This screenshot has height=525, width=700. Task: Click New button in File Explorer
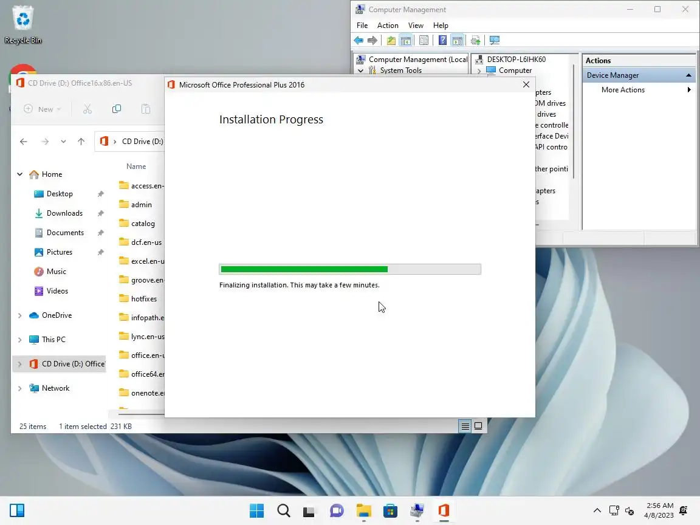[x=42, y=109]
